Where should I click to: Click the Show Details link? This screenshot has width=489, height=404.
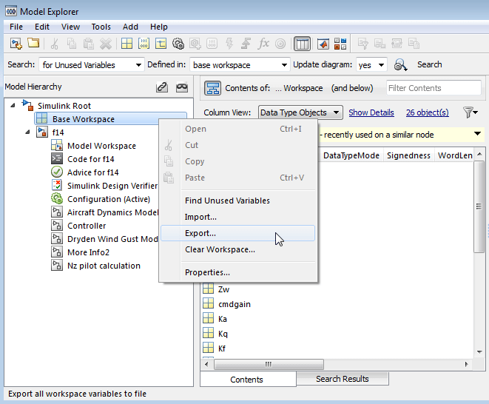tap(371, 112)
